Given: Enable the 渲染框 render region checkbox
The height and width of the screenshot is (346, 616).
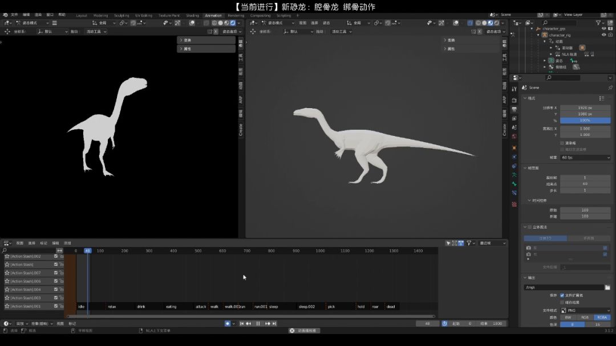Looking at the screenshot, I should [562, 143].
